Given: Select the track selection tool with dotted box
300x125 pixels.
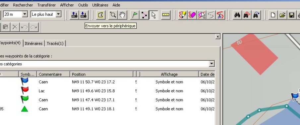Looking at the screenshot, I should (x=202, y=15).
